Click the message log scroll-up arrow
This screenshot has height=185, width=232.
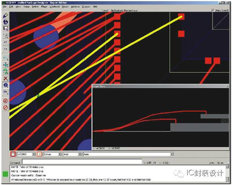click(x=227, y=167)
